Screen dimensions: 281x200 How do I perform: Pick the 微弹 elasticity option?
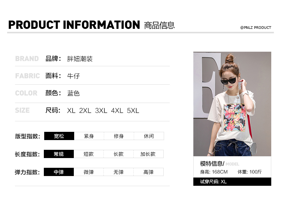(89, 172)
